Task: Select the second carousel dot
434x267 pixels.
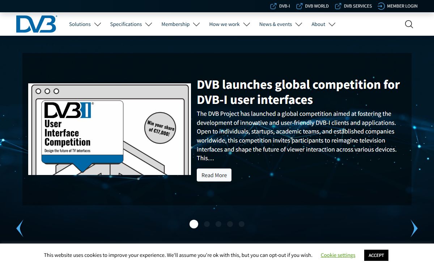Action: coord(207,224)
